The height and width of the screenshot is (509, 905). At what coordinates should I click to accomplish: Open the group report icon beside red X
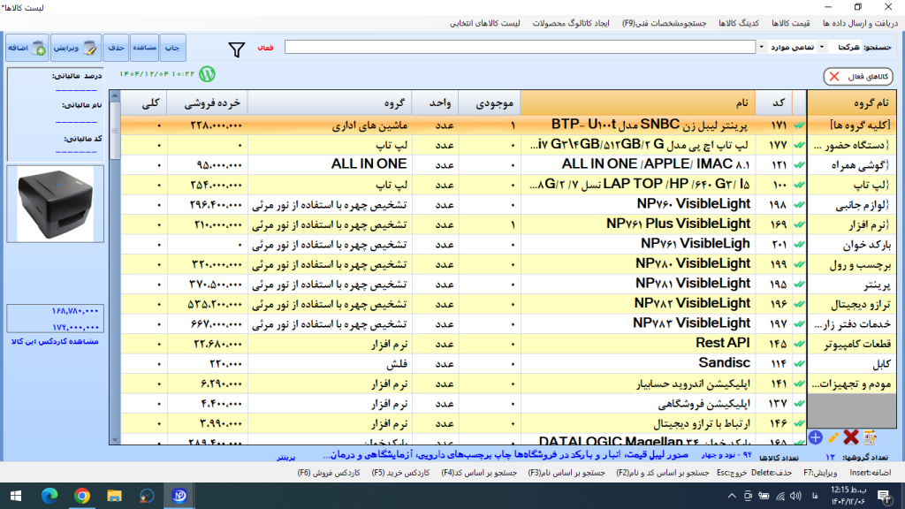[x=870, y=437]
